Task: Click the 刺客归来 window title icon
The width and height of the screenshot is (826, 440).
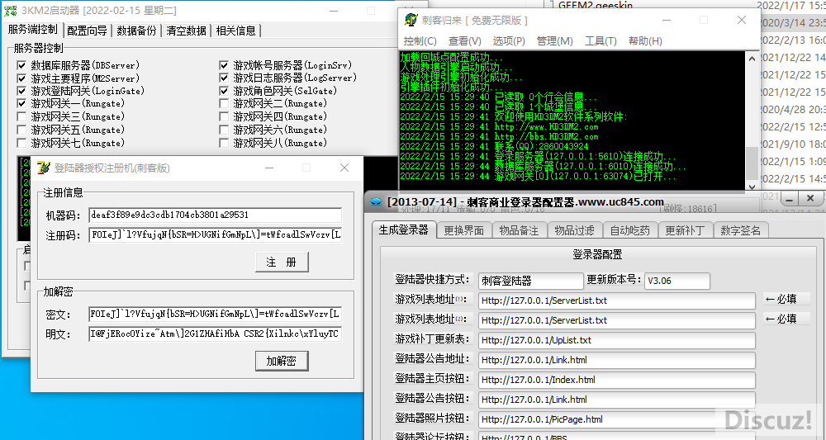Action: pyautogui.click(x=411, y=20)
